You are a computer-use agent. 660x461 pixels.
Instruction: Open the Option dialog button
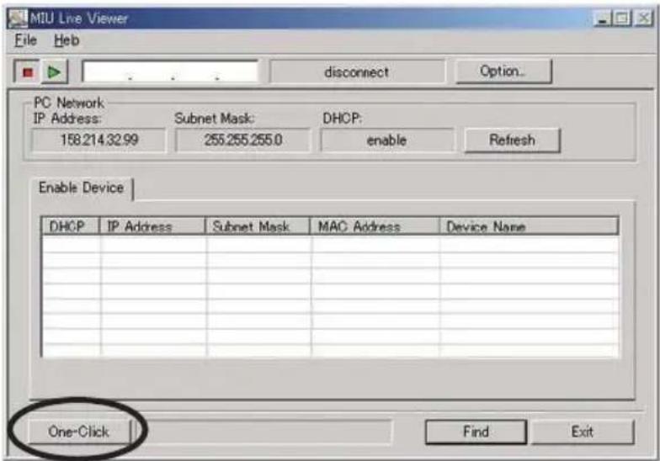click(x=503, y=72)
